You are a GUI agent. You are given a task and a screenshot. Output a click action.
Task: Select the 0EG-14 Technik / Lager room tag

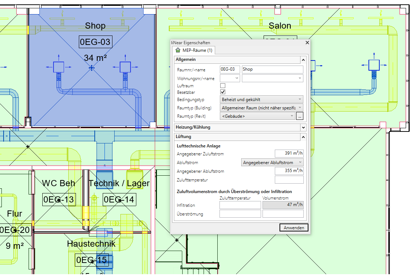pos(119,199)
